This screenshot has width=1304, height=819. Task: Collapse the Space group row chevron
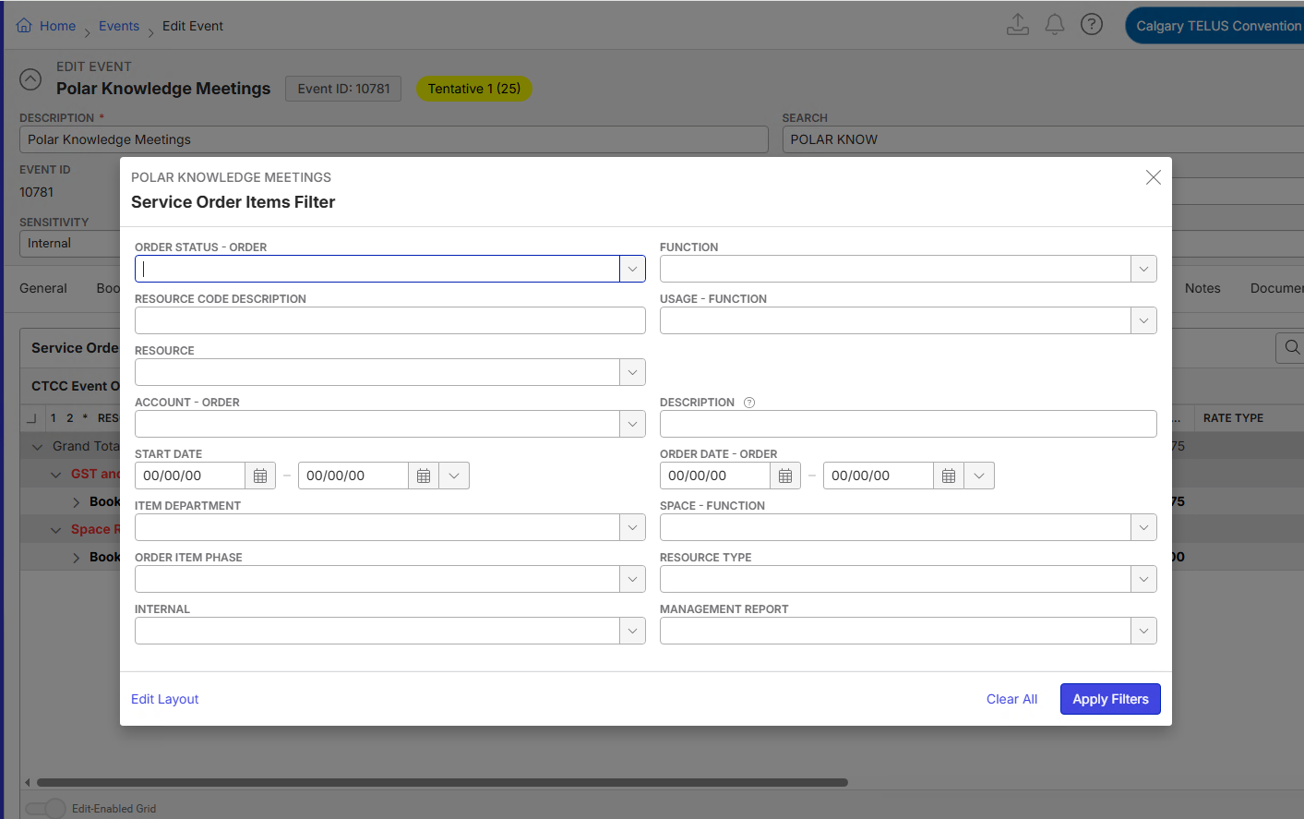click(56, 530)
